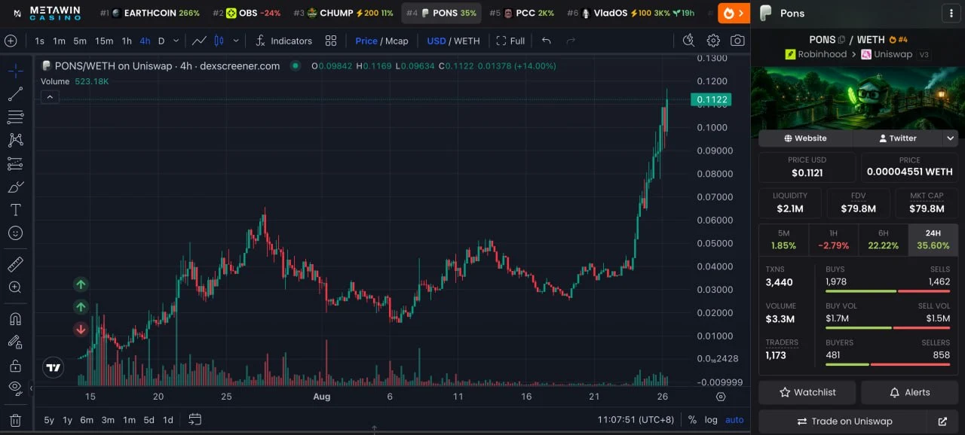Remove drawings with the trash icon

(15, 420)
